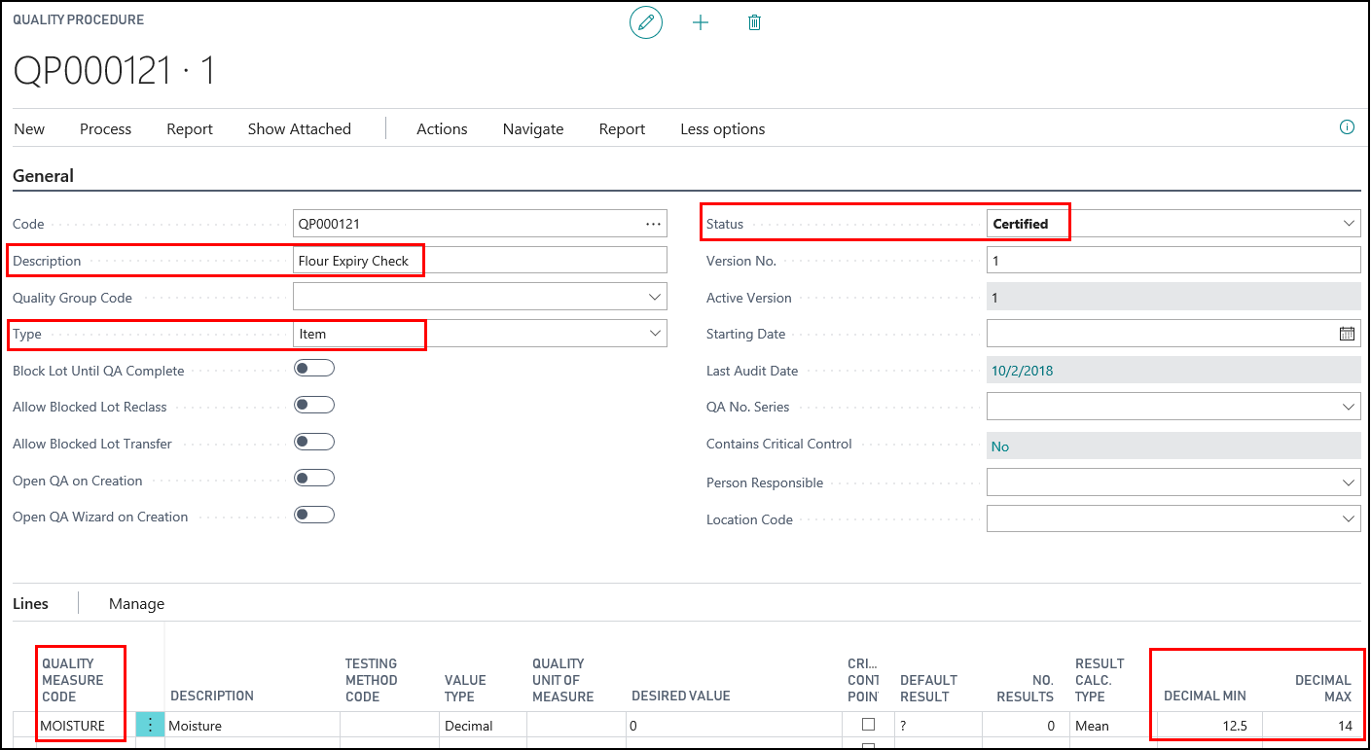Screen dimensions: 1371x750
Task: Toggle Block Lot Until QA Complete
Action: [x=314, y=368]
